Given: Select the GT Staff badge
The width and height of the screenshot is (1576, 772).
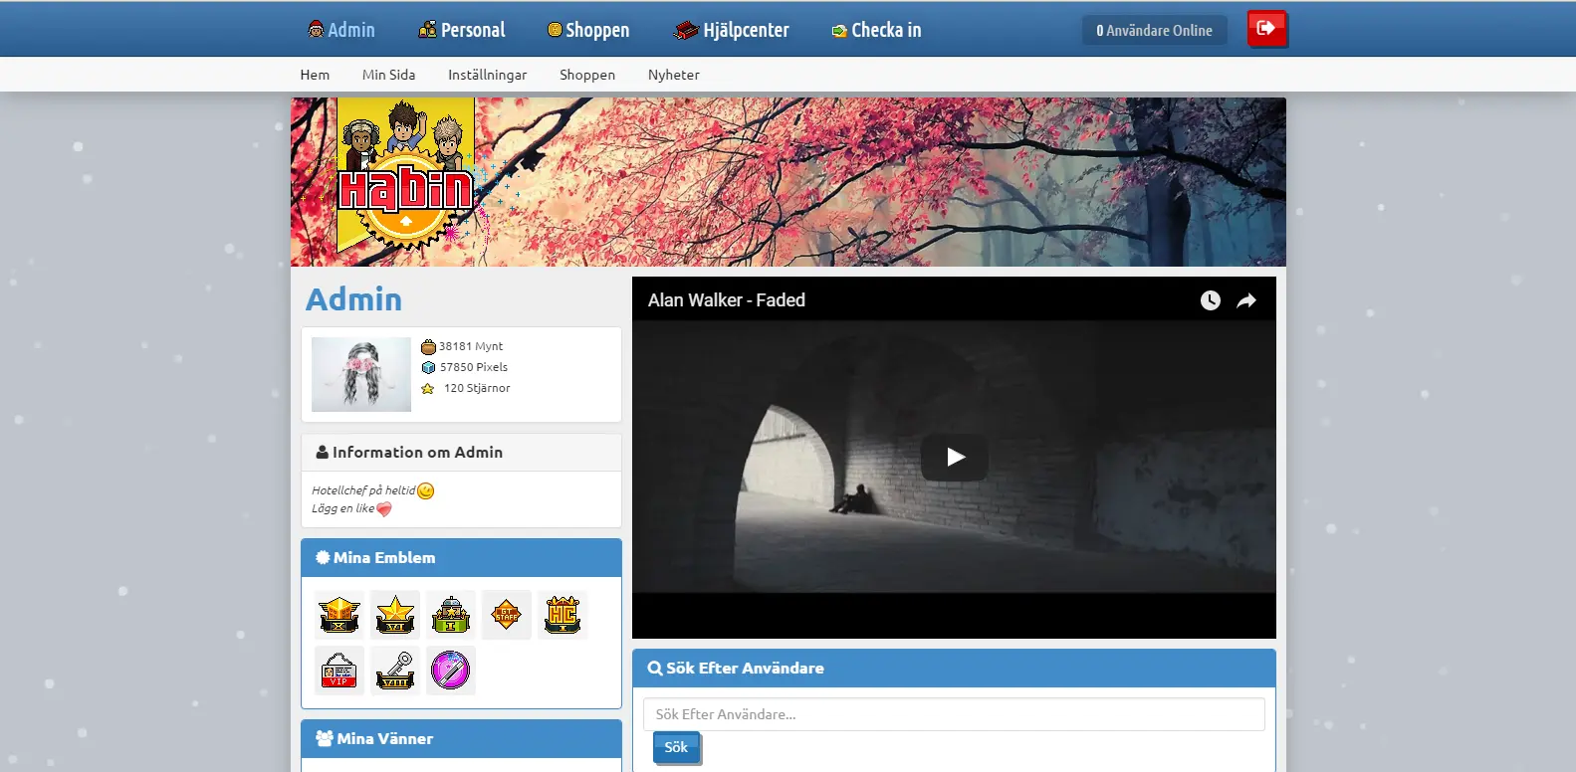Looking at the screenshot, I should point(507,615).
